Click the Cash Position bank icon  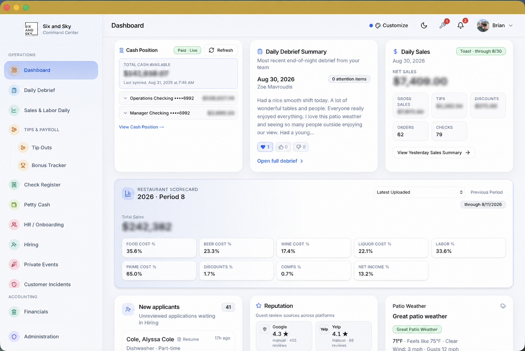[x=122, y=50]
